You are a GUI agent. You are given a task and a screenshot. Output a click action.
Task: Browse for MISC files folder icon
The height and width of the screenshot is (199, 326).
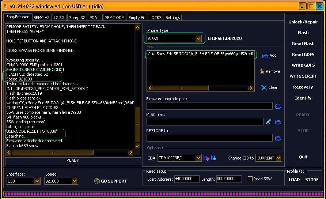(278, 122)
